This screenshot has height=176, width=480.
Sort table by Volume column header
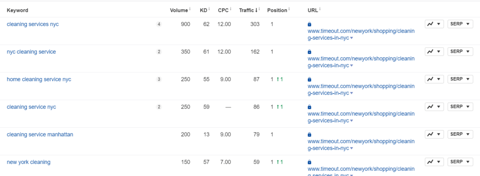click(179, 10)
